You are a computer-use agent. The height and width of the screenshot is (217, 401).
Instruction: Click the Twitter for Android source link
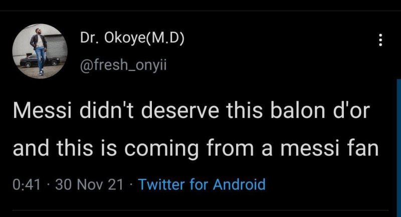pyautogui.click(x=201, y=185)
